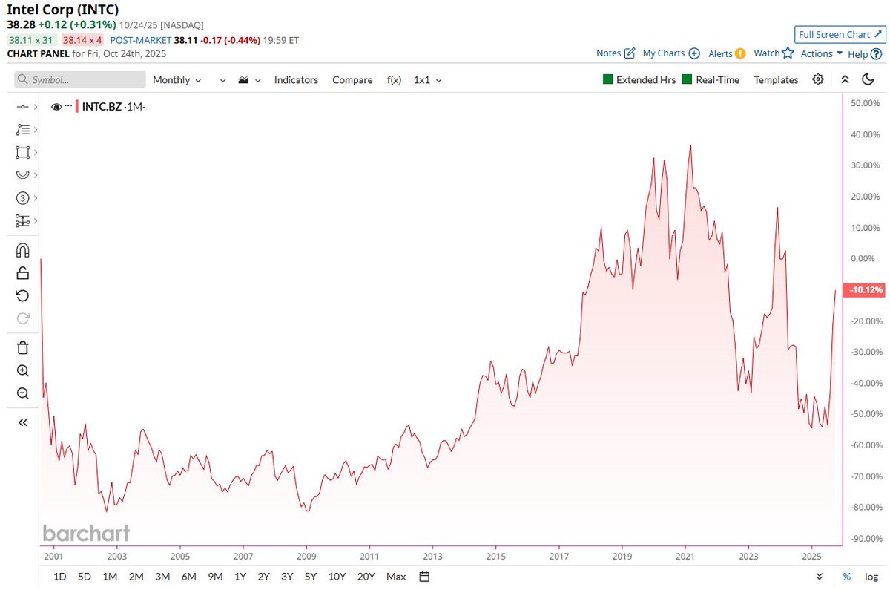This screenshot has height=590, width=890.
Task: Collapse the chart header with double chevrons
Action: (845, 79)
